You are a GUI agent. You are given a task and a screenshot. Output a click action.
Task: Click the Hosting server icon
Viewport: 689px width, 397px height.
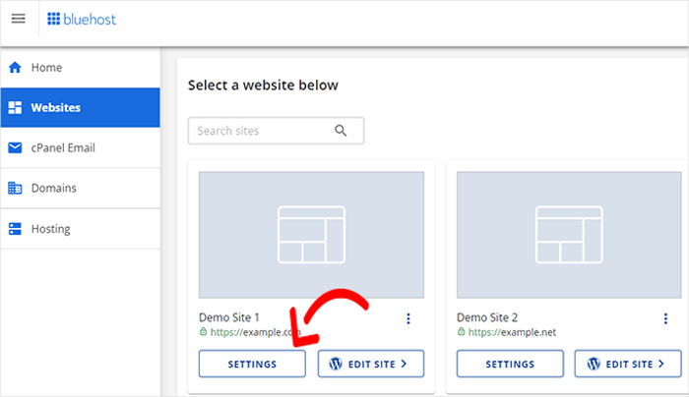pos(15,229)
